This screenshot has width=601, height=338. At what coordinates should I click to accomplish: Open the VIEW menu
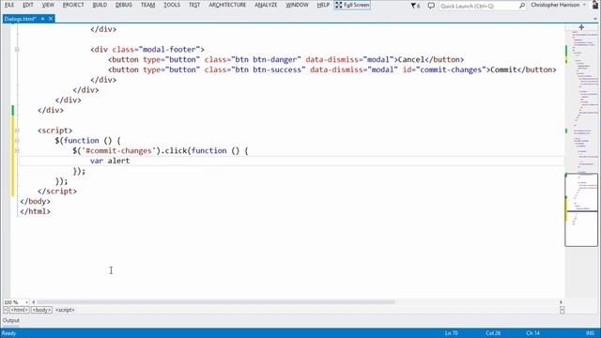point(48,5)
